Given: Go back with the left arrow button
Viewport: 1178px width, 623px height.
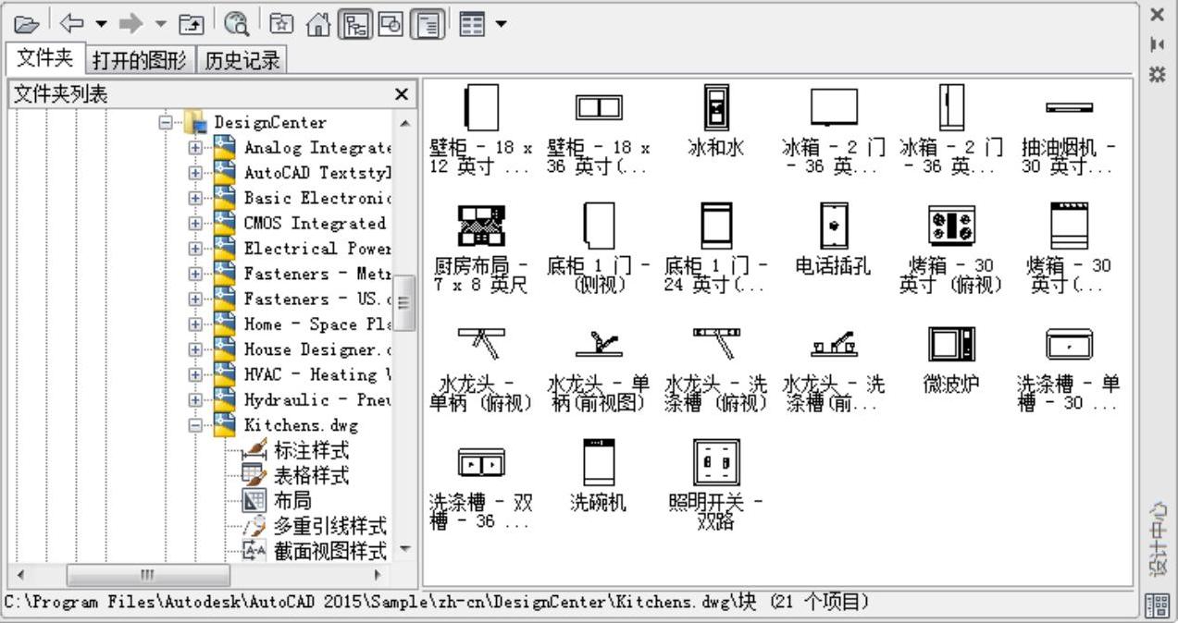Looking at the screenshot, I should click(x=74, y=22).
